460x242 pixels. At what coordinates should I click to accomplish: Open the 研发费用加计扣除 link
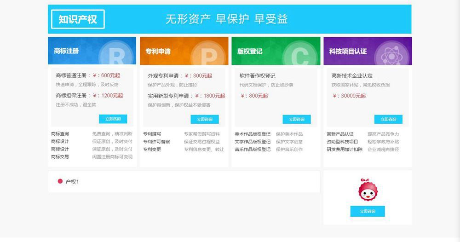(345, 150)
